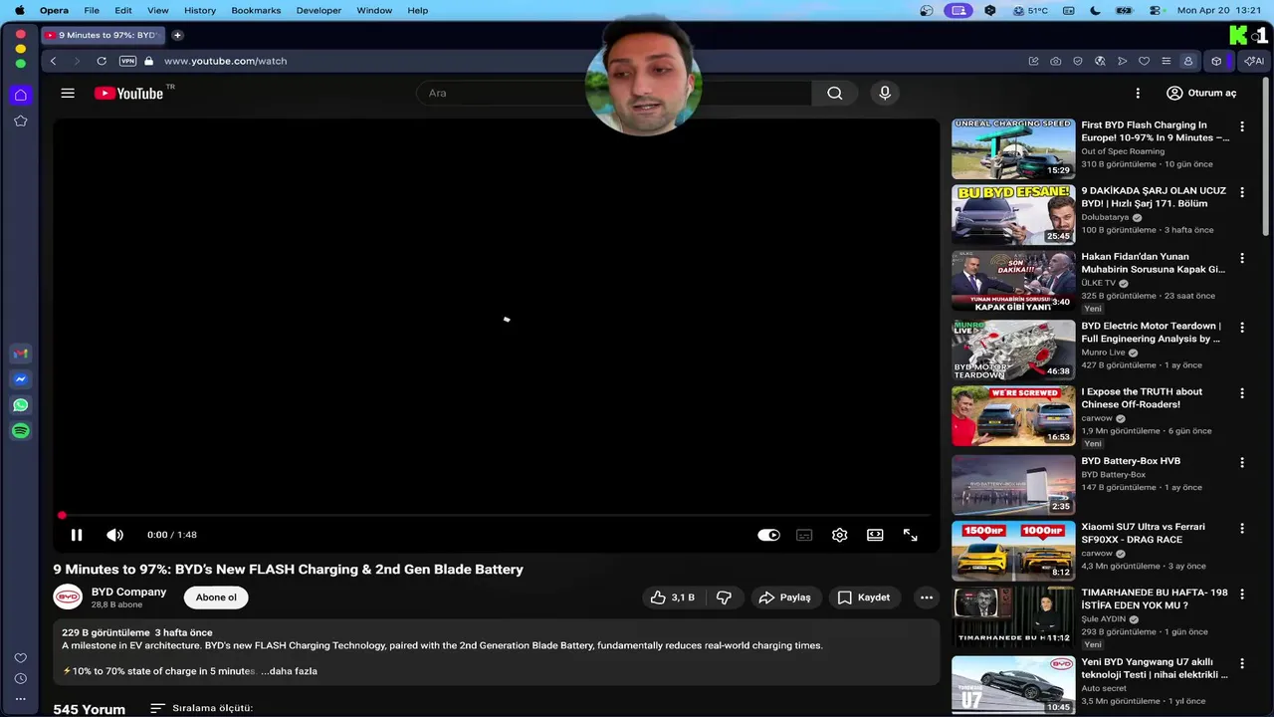Viewport: 1274px width, 717px height.
Task: Add page to bookmarks heart icon
Action: (1144, 61)
